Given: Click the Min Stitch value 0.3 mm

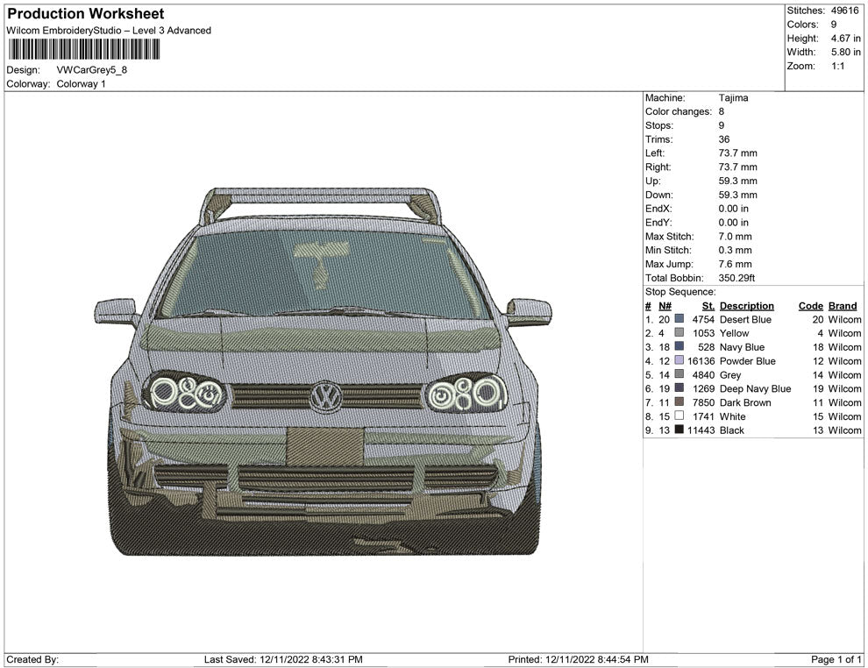Looking at the screenshot, I should pos(735,250).
